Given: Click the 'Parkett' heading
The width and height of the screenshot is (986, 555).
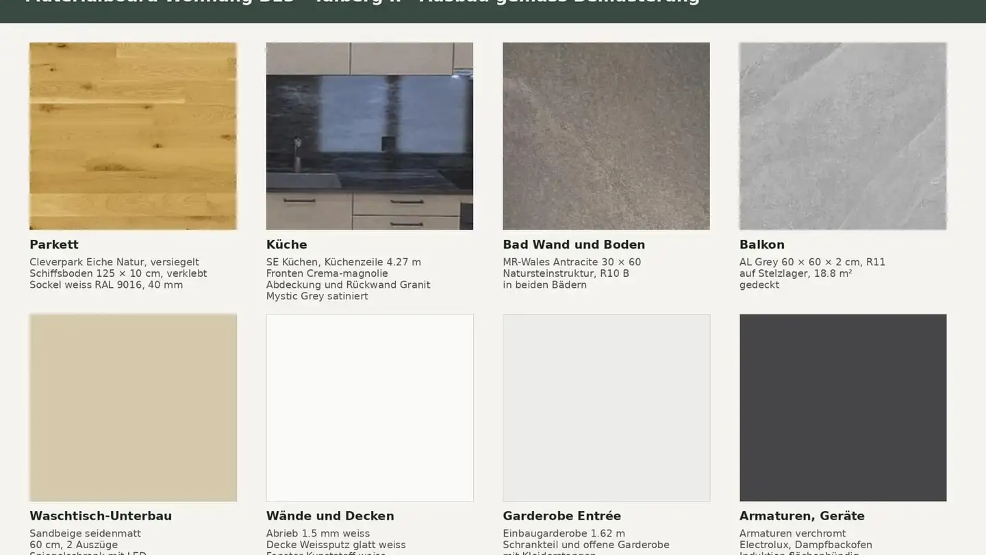Looking at the screenshot, I should coord(54,245).
